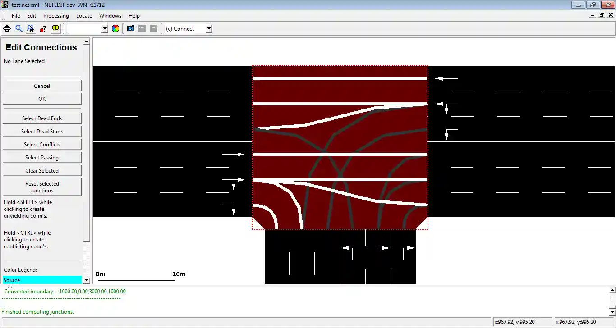
Task: Minimize the inner document window
Action: coord(593,15)
